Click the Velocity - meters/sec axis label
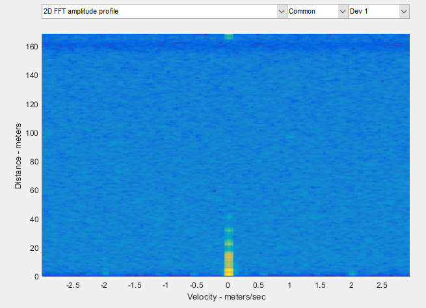 point(226,297)
